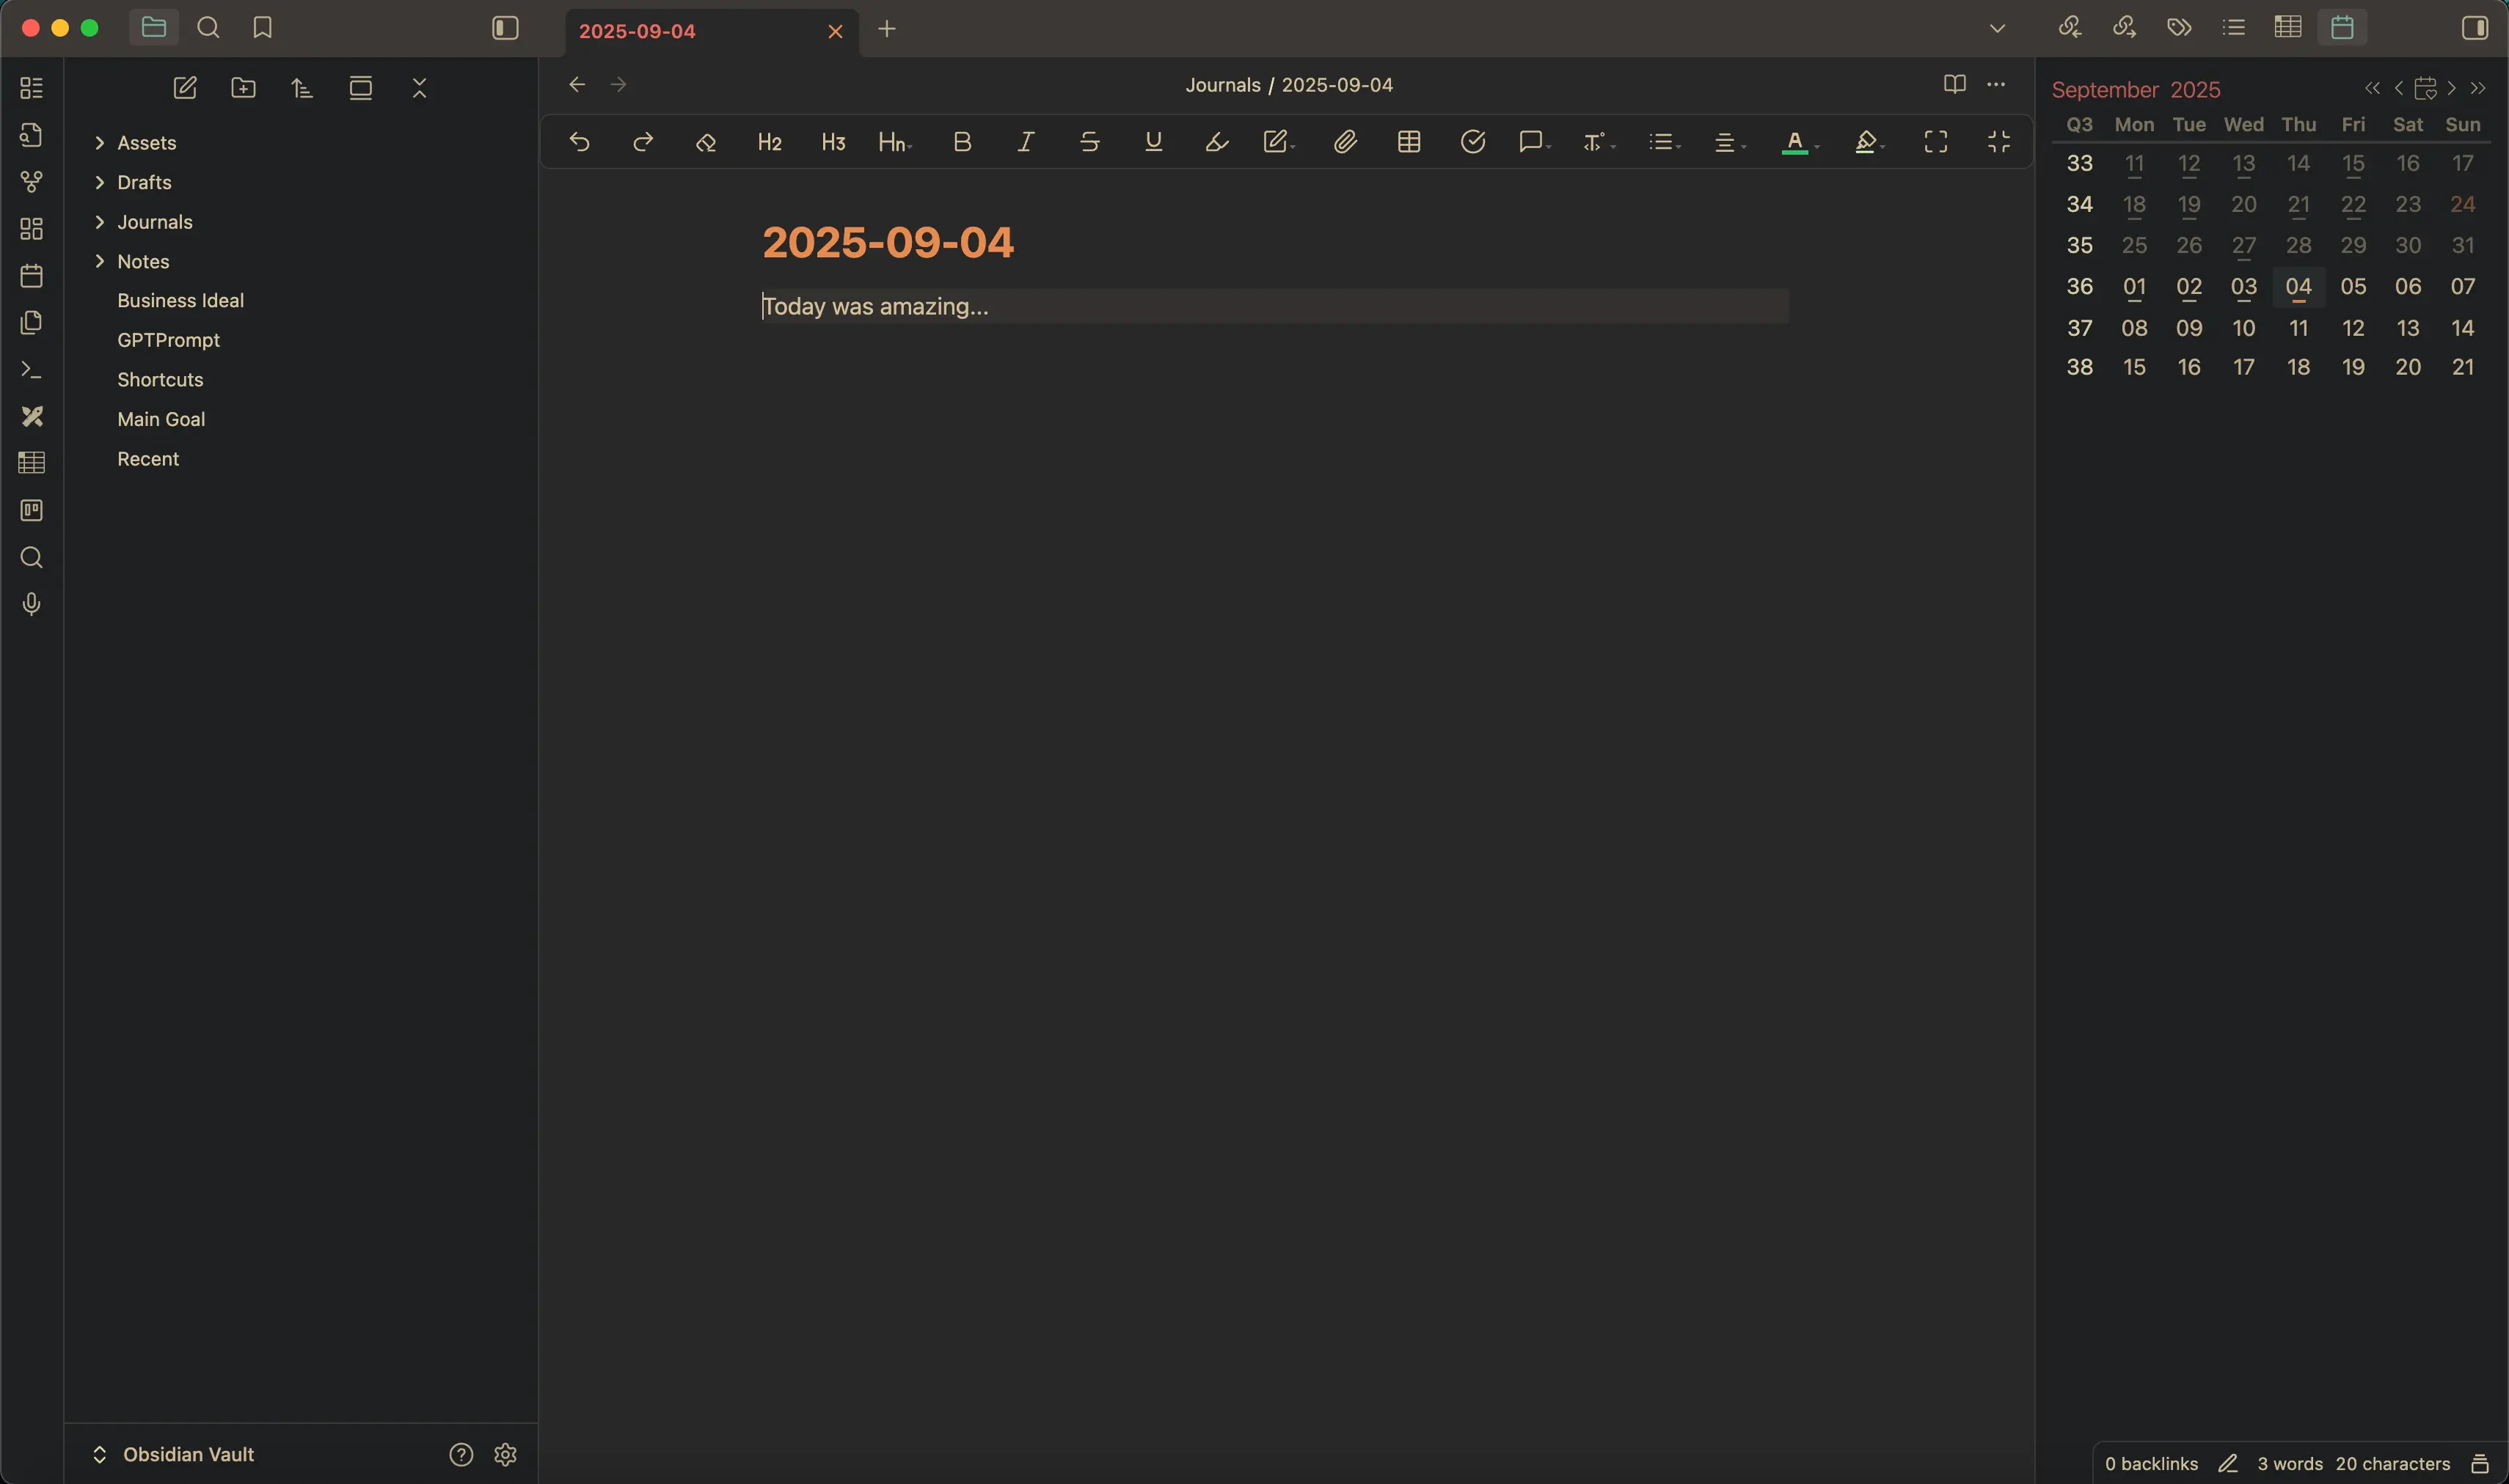2509x1484 pixels.
Task: Open the Main Goal note
Action: tap(161, 419)
